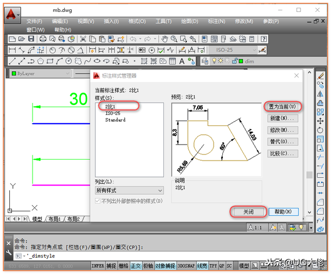Select the Standard style in list
This screenshot has height=274, width=331.
tap(115, 120)
